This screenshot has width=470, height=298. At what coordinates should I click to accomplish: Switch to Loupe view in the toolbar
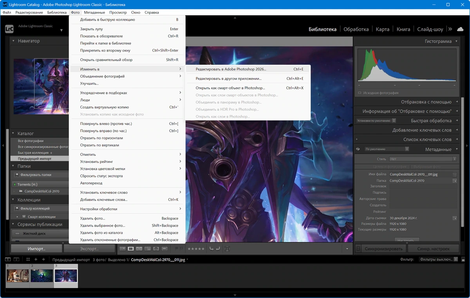coord(131,249)
